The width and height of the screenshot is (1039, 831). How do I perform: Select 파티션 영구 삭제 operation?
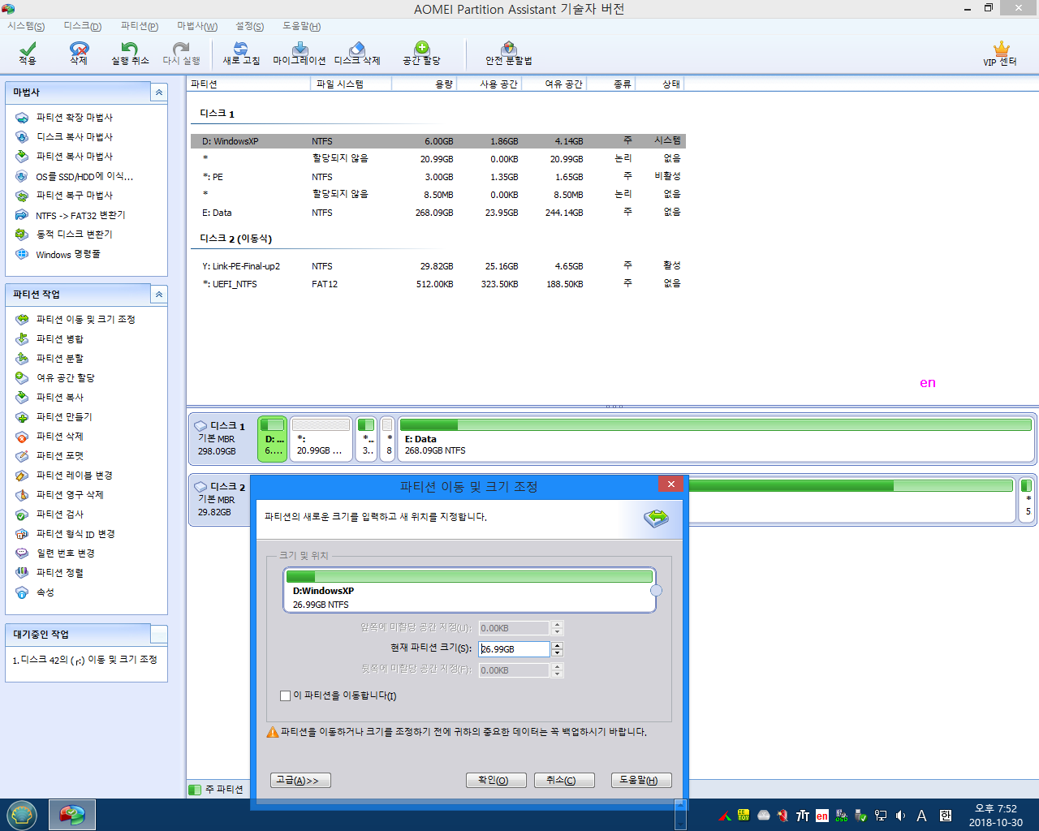[69, 495]
